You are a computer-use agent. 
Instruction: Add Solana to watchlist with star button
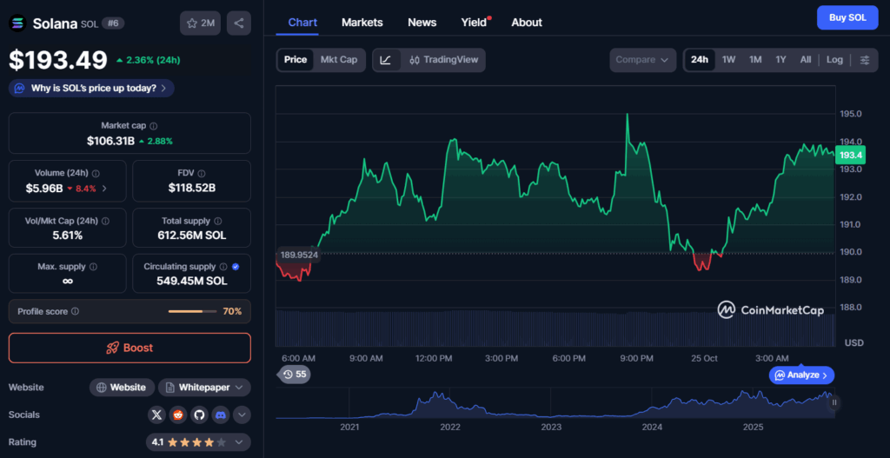pos(201,23)
